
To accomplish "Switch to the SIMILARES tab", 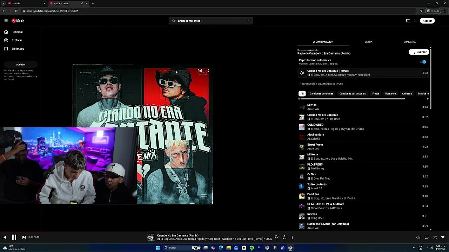I will (410, 42).
